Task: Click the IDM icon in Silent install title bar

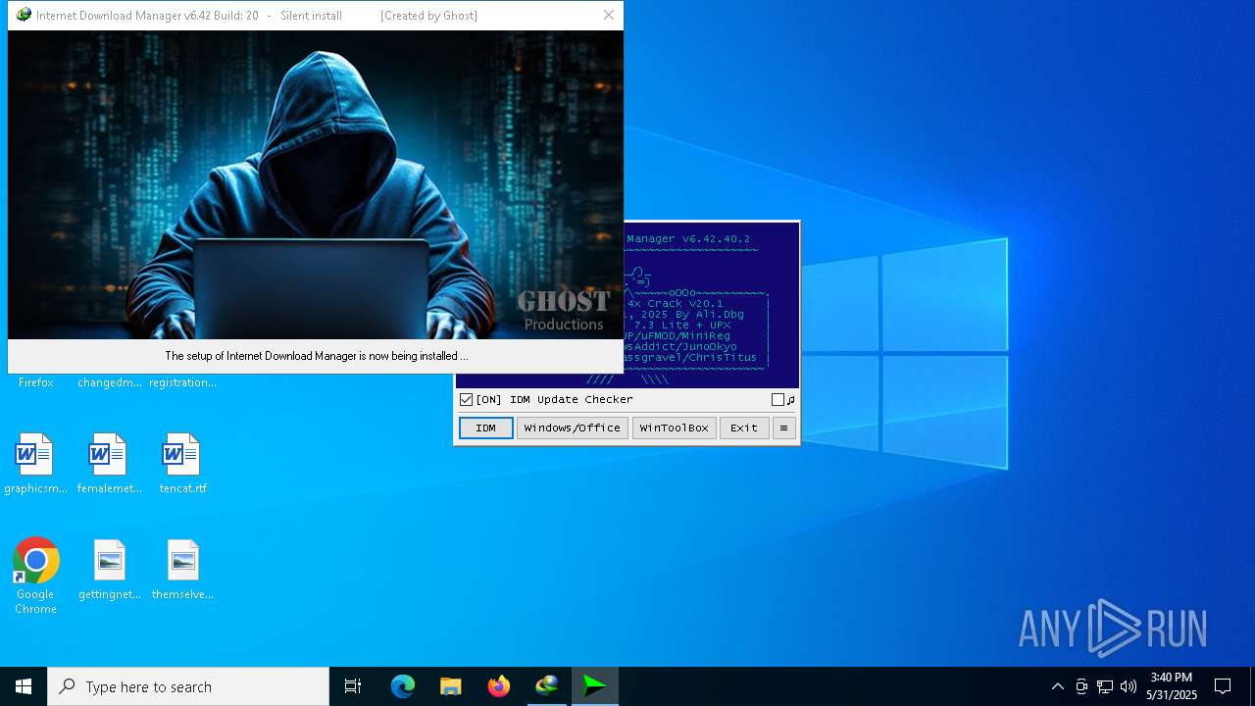Action: click(23, 16)
